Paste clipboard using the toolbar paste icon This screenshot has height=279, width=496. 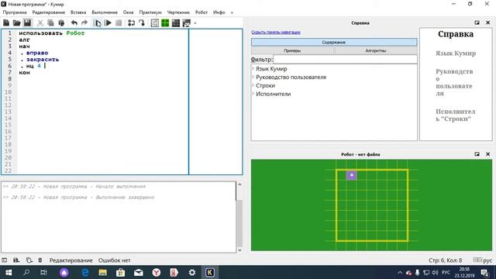coord(61,22)
